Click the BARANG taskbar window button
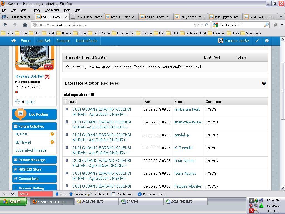The height and width of the screenshot is (214, 285). tap(141, 201)
